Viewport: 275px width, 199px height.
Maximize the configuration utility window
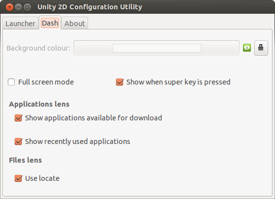click(27, 7)
